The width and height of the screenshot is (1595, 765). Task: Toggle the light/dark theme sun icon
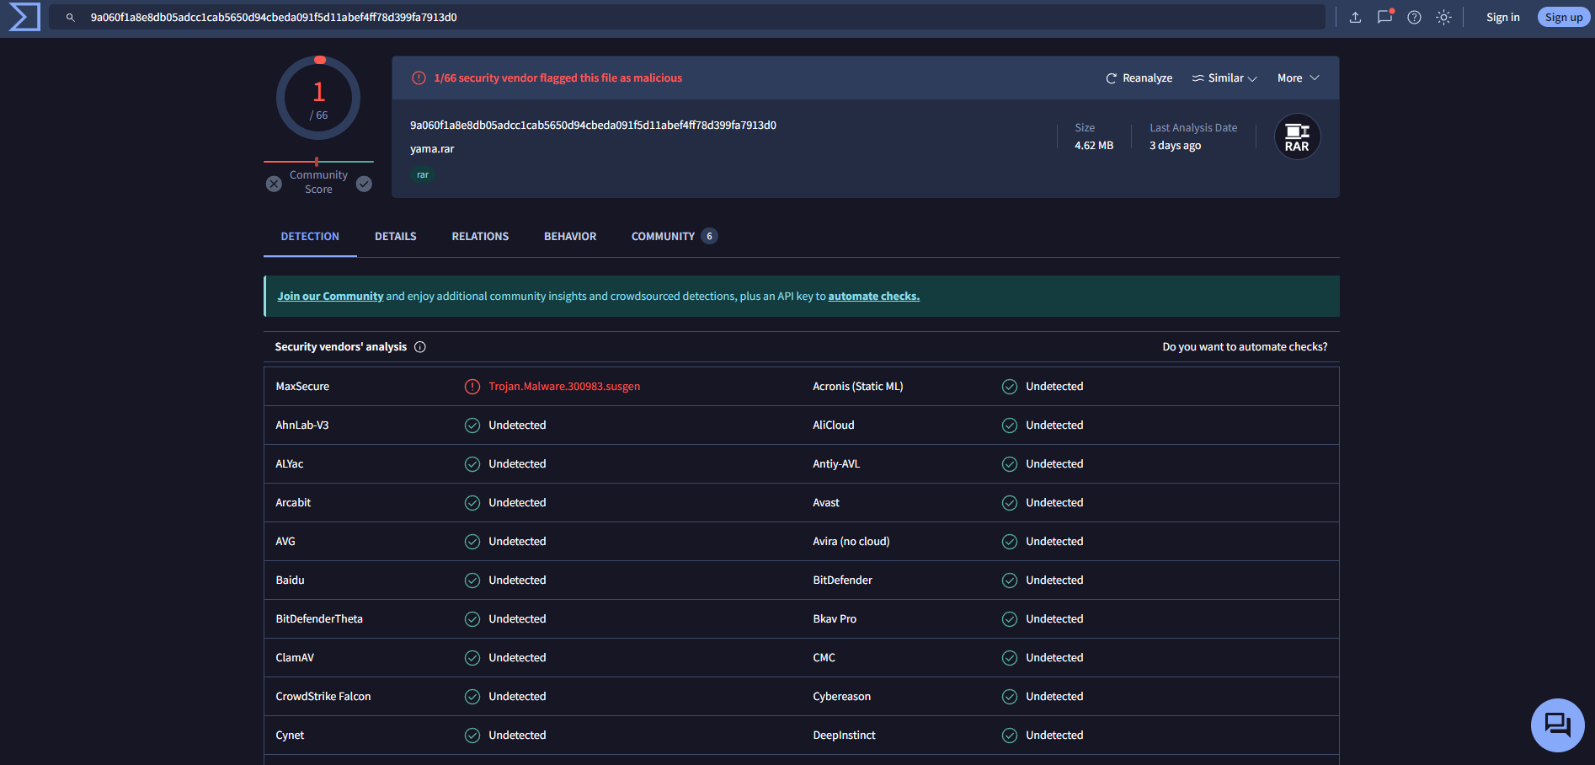[x=1443, y=17]
